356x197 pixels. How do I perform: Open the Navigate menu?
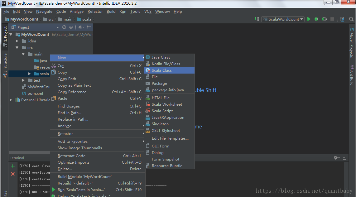[44, 11]
